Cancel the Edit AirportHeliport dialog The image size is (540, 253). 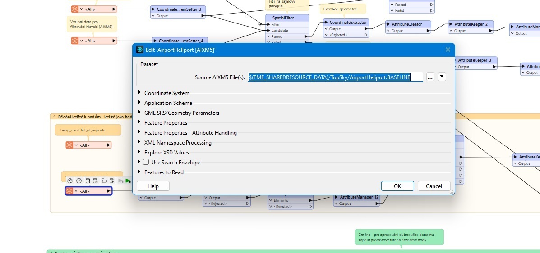pyautogui.click(x=434, y=186)
